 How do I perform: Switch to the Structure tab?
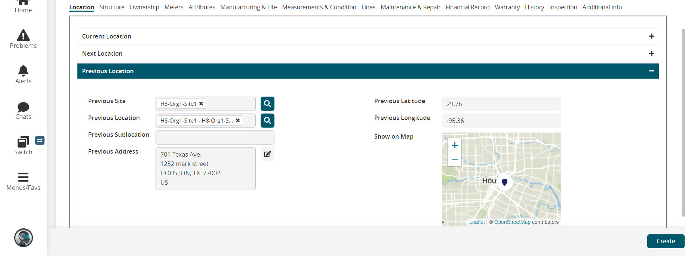112,7
